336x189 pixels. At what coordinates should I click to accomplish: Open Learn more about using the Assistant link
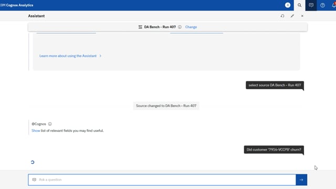[x=68, y=56]
